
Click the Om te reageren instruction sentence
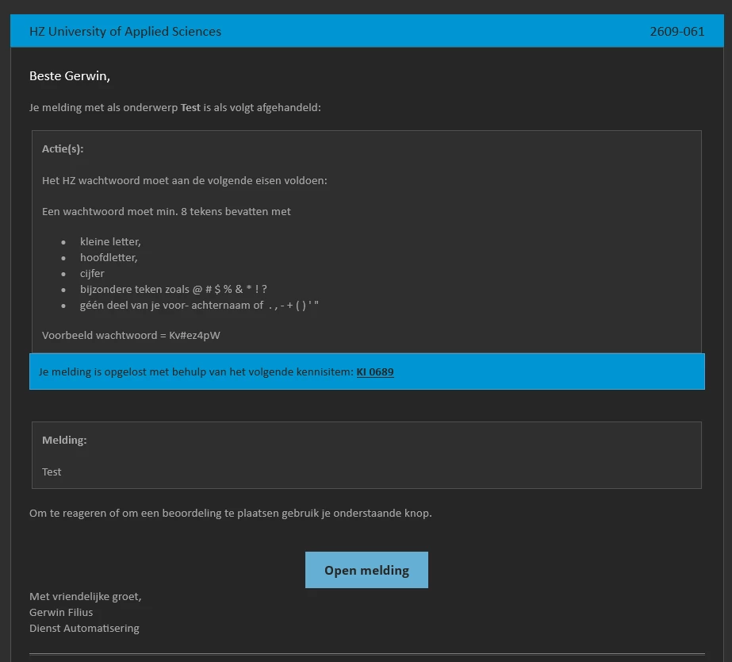[x=231, y=513]
